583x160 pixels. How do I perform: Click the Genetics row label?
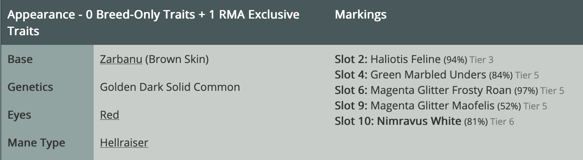click(x=30, y=87)
